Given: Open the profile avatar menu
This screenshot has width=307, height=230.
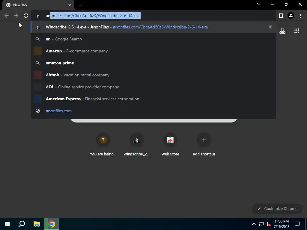Looking at the screenshot, I should coord(291,16).
